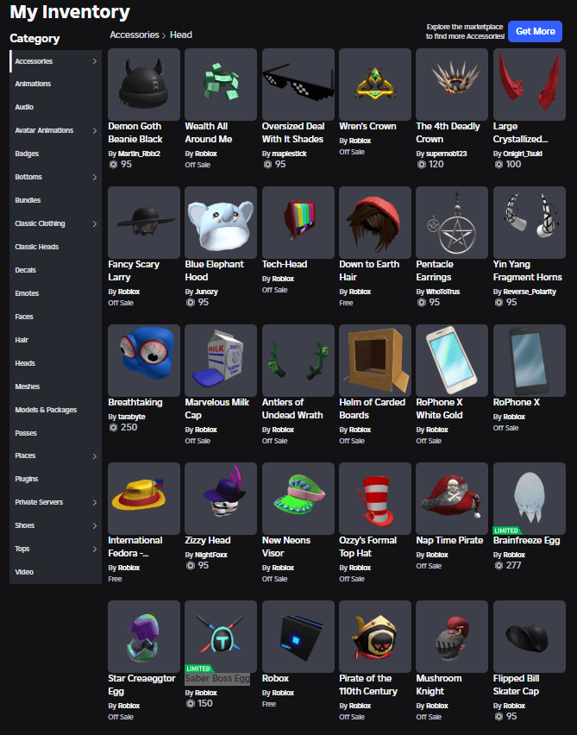This screenshot has width=577, height=735.
Task: Open the Zizzy Head item image
Action: click(221, 499)
